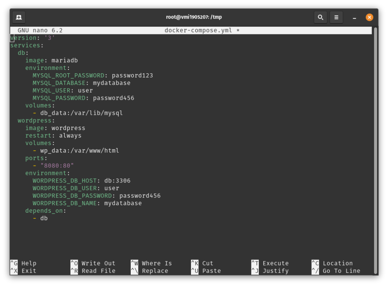Click the terminal search magnifier icon
This screenshot has height=286, width=388.
321,17
